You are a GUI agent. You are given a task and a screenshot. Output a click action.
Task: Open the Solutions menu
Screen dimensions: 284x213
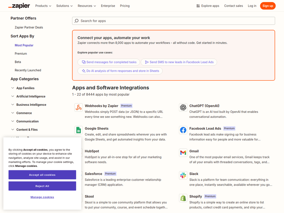64,6
